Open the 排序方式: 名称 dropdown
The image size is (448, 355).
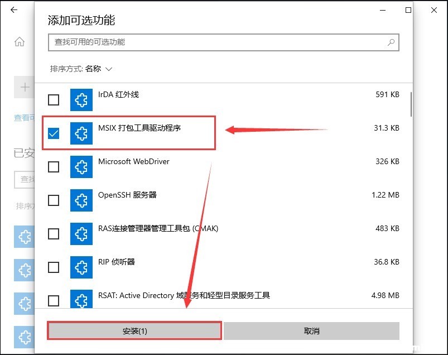(81, 69)
